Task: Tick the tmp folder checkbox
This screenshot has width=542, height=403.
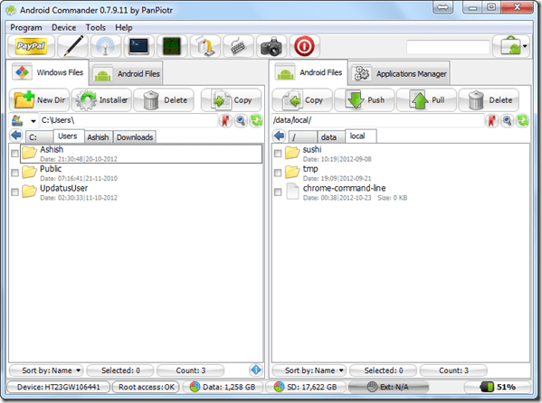Action: (278, 173)
